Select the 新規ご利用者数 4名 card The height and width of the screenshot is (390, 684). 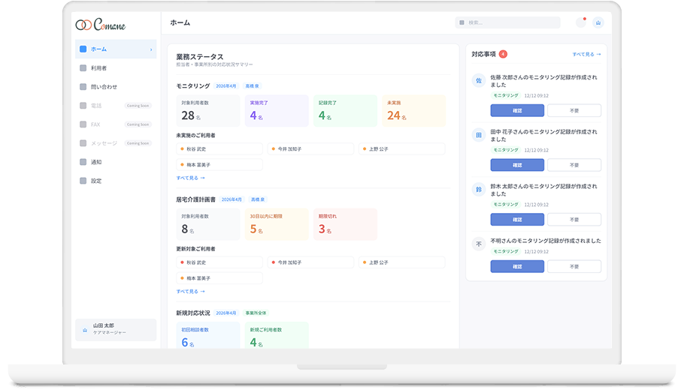tap(277, 335)
